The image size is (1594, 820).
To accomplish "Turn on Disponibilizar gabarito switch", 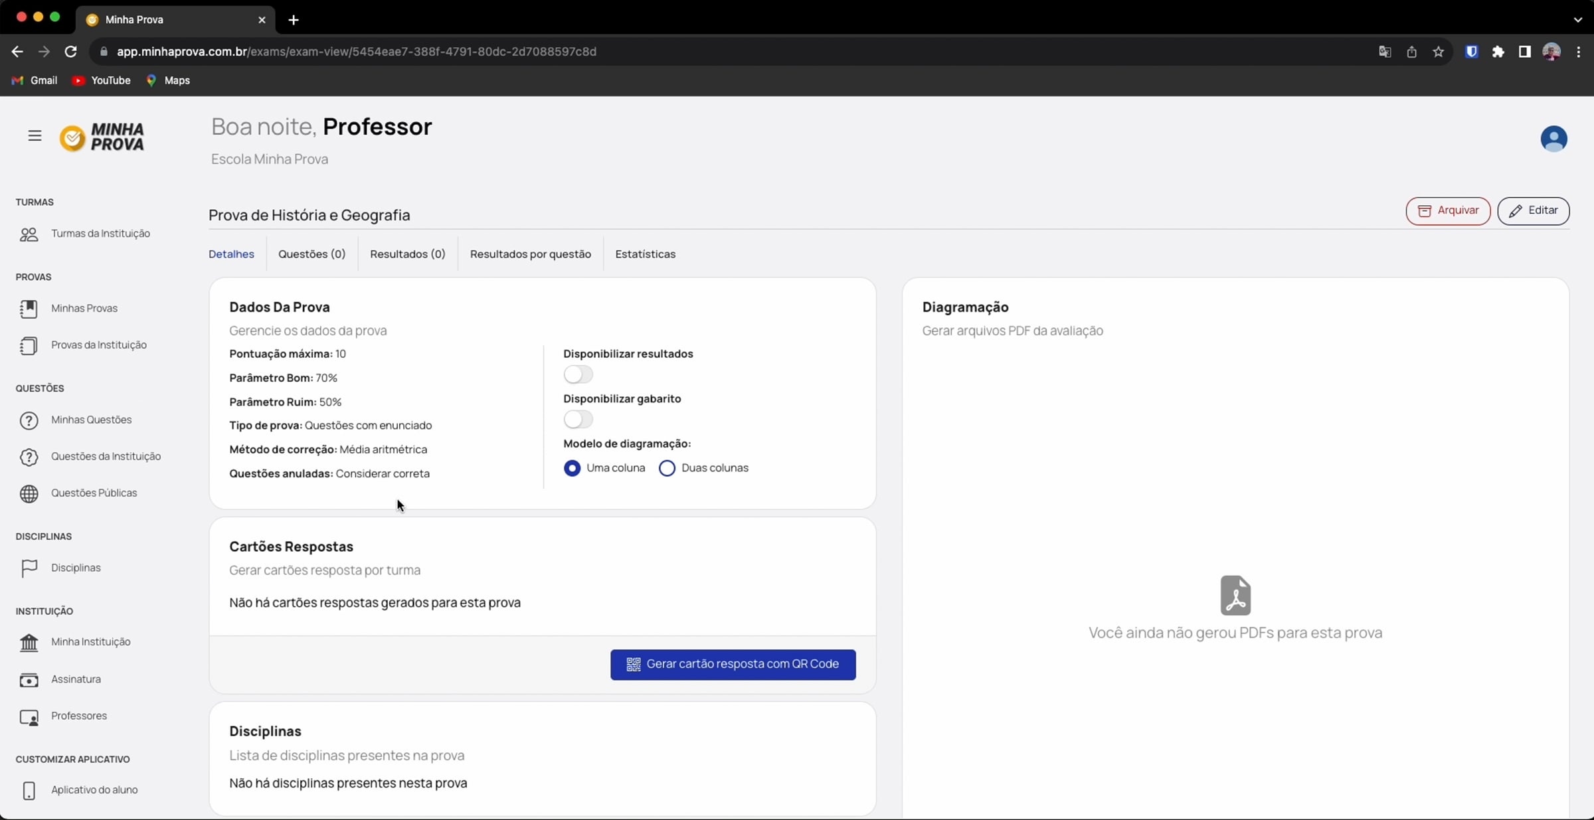I will (x=578, y=420).
